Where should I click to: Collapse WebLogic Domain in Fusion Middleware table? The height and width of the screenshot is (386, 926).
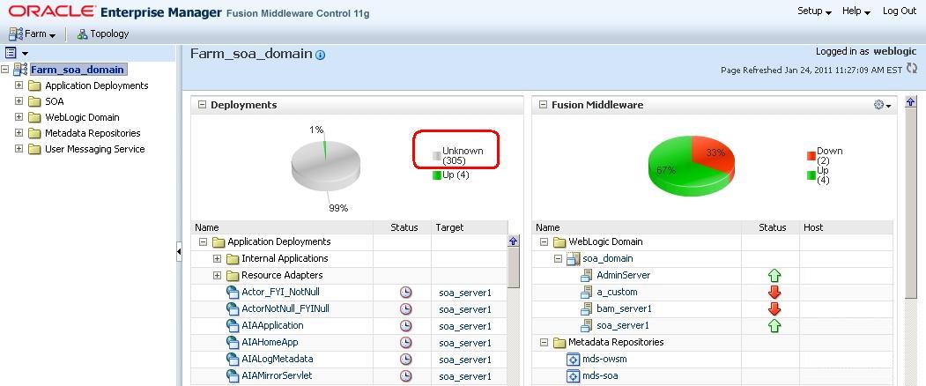544,241
